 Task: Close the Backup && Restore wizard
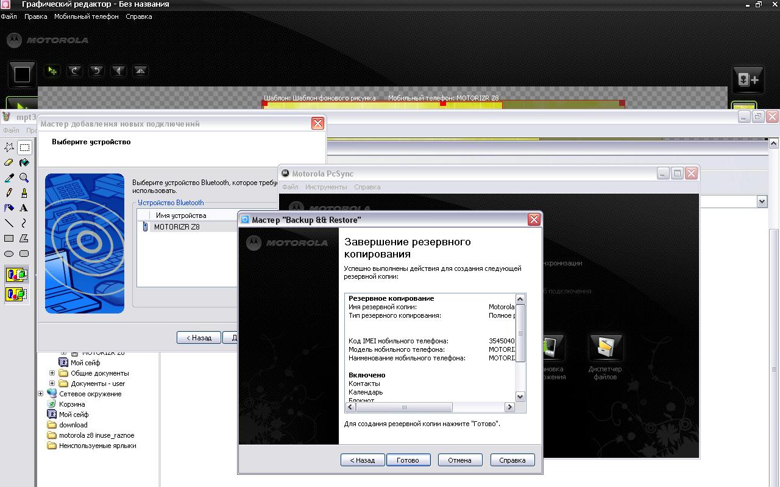pyautogui.click(x=534, y=220)
